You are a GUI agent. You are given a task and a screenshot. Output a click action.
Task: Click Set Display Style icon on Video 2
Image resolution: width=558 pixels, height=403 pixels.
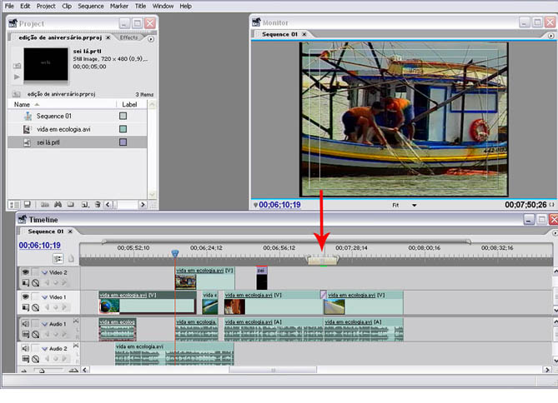coord(25,283)
